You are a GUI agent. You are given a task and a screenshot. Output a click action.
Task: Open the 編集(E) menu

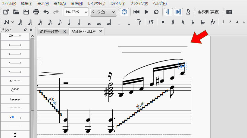pos(27,4)
